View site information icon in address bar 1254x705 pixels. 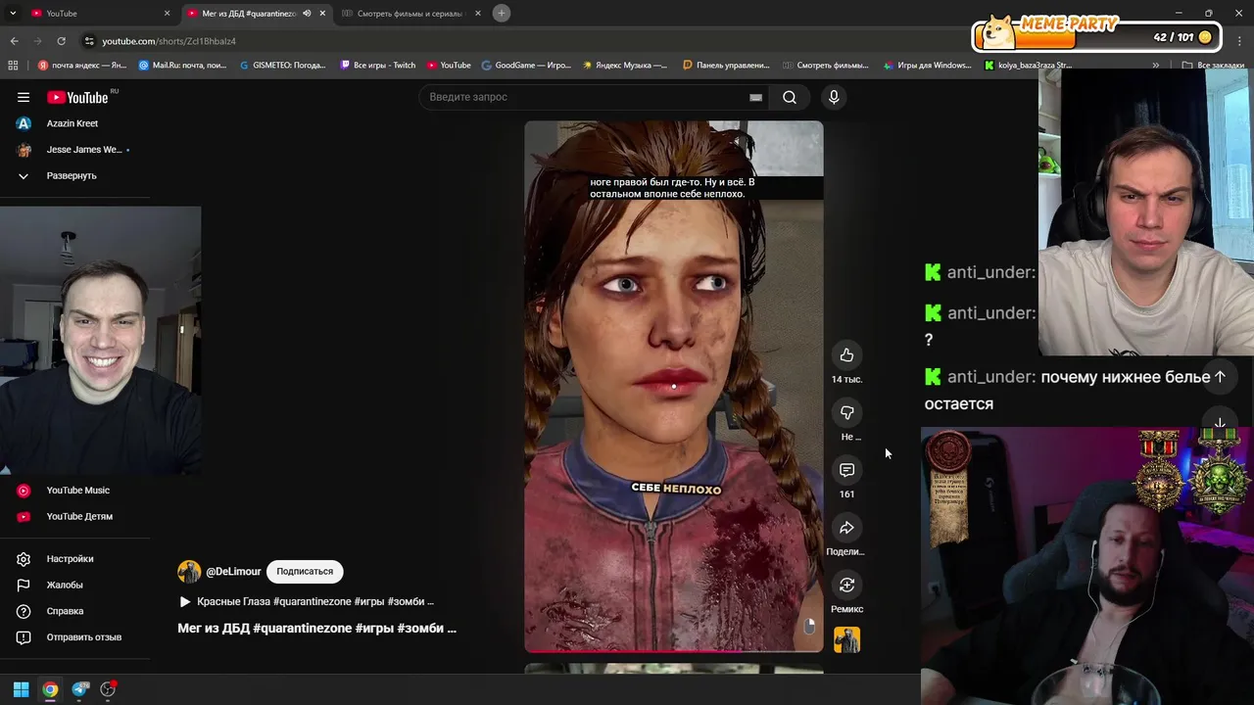(x=89, y=41)
